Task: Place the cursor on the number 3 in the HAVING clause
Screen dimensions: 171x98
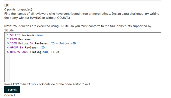Action: [x=57, y=52]
